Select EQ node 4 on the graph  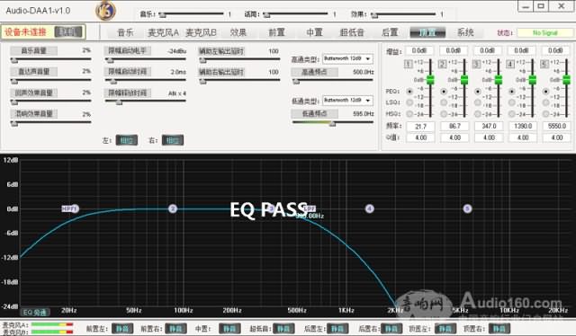tap(370, 208)
